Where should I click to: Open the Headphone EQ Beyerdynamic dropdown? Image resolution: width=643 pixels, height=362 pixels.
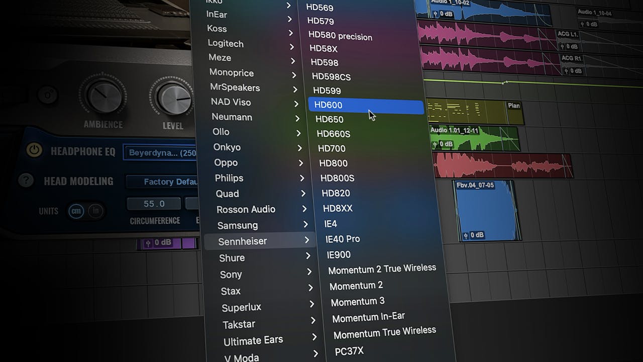(161, 153)
